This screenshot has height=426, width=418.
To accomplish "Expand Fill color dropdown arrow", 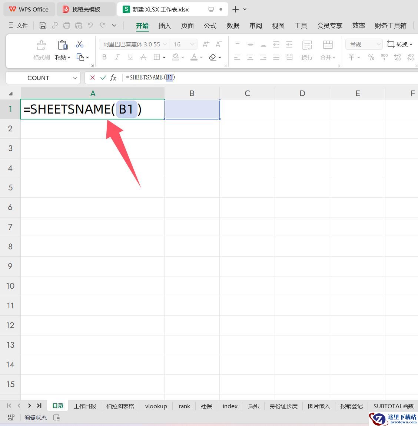I will click(183, 57).
